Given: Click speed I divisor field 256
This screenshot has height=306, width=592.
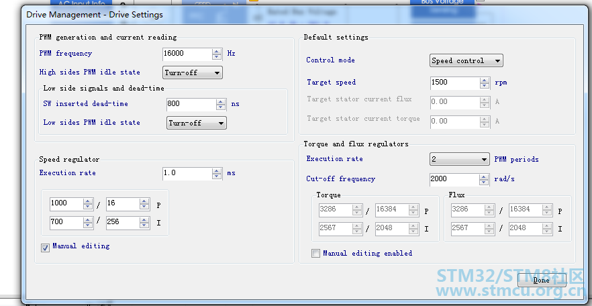Looking at the screenshot, I should point(123,223).
